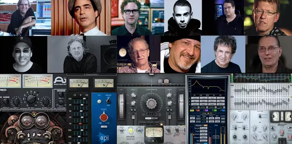Click the Gain fader value -0.1
Image resolution: width=292 pixels, height=144 pixels.
216,137
